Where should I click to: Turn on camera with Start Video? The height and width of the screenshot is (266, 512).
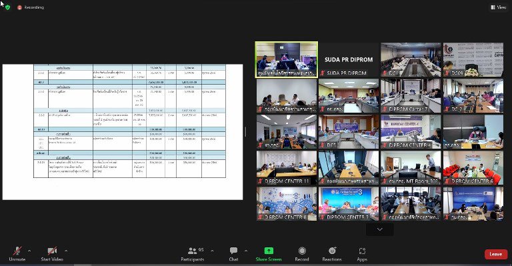click(52, 251)
